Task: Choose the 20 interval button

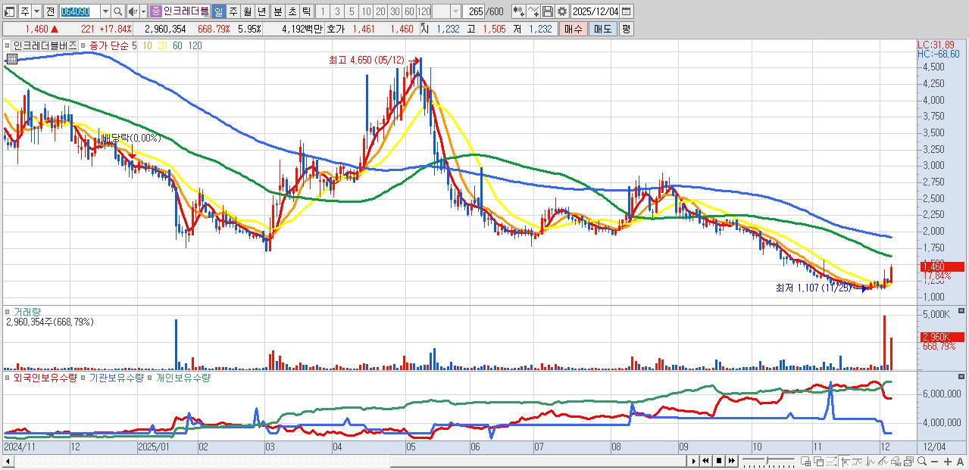Action: pyautogui.click(x=380, y=11)
